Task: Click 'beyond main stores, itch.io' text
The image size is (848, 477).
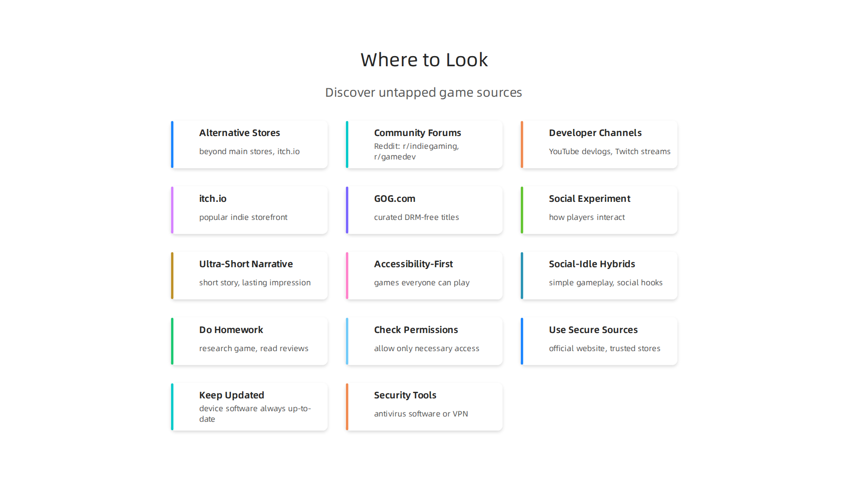Action: click(249, 151)
